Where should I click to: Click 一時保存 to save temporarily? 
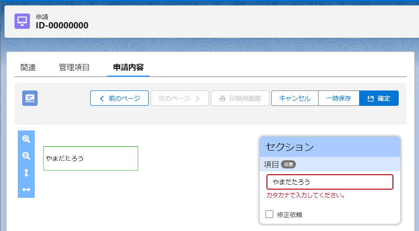click(338, 98)
